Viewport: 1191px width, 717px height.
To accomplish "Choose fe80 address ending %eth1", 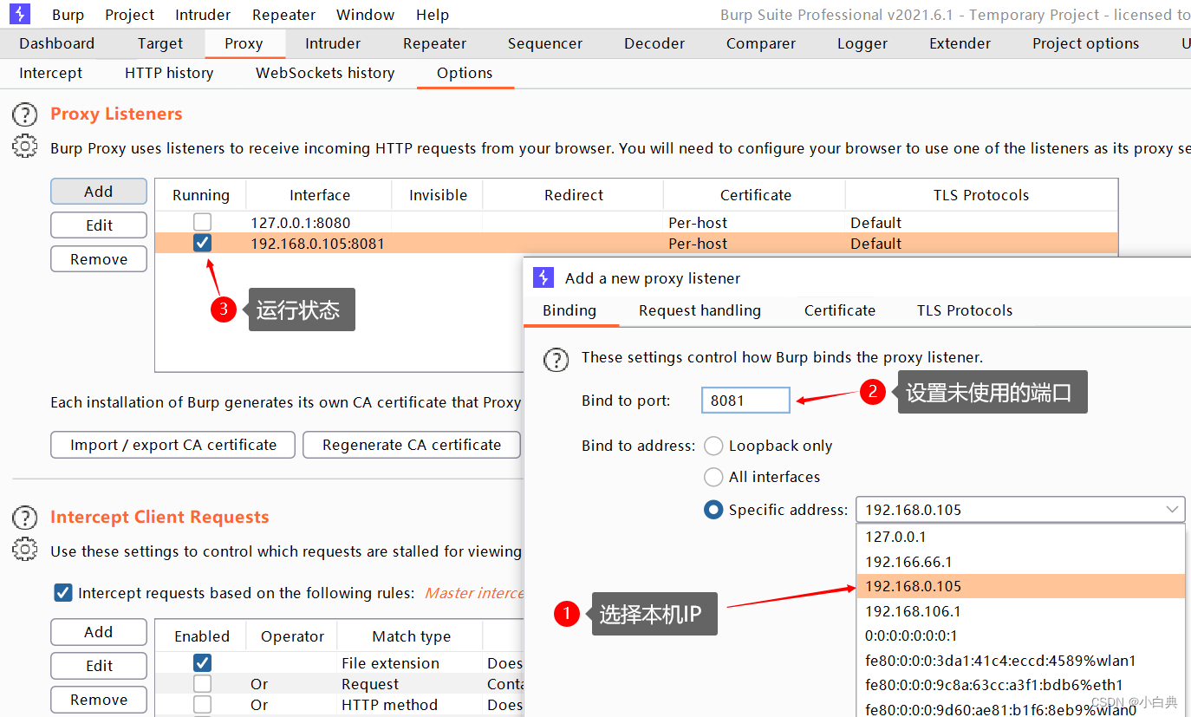I will (1020, 685).
